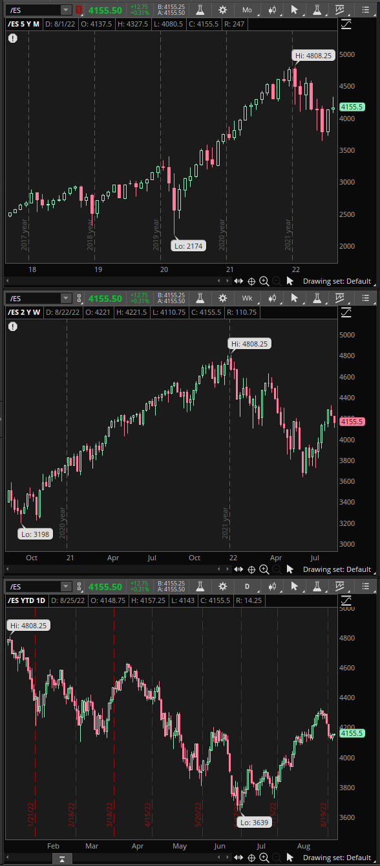This screenshot has height=866, width=380.
Task: Click current price tag 4155.5 on weekly axis
Action: (353, 421)
